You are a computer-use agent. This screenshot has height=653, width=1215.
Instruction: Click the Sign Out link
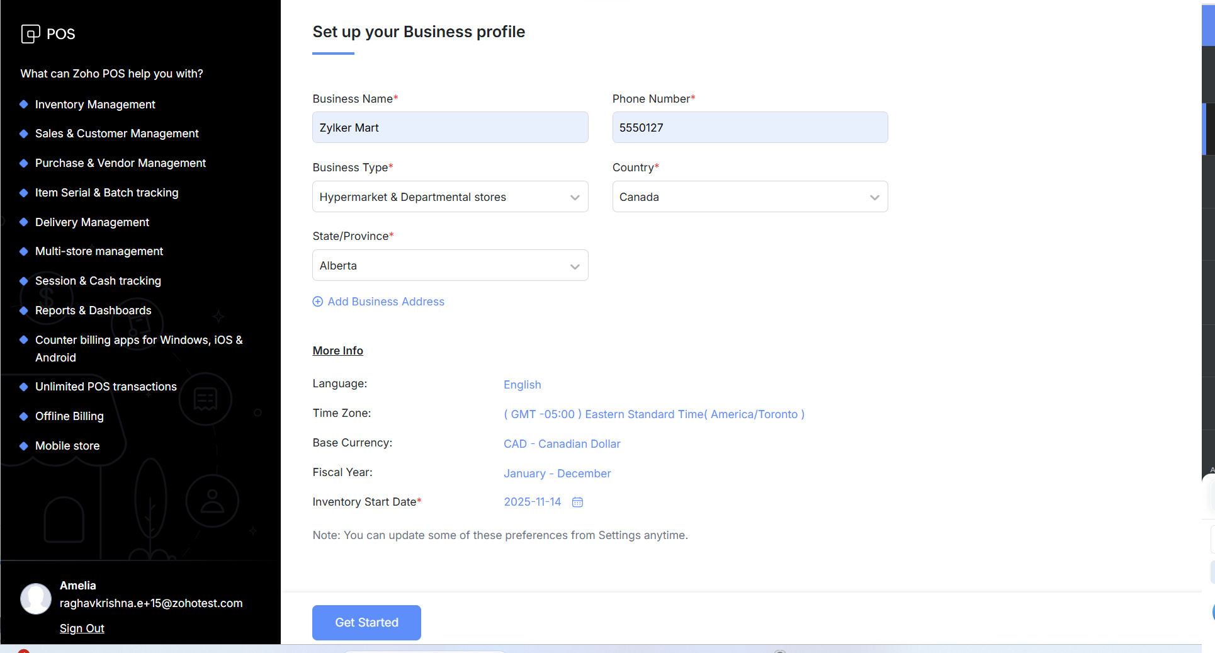pyautogui.click(x=82, y=628)
